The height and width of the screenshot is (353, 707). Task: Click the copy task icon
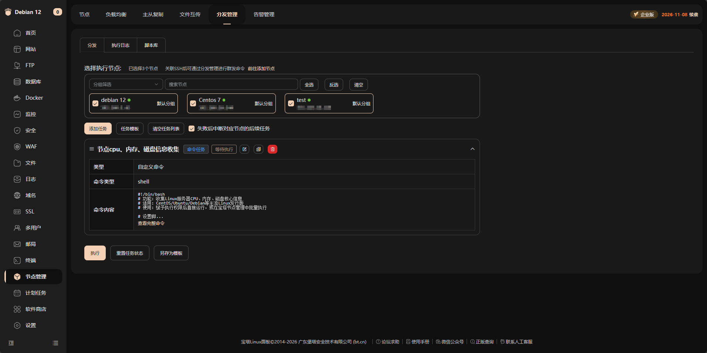coord(258,149)
